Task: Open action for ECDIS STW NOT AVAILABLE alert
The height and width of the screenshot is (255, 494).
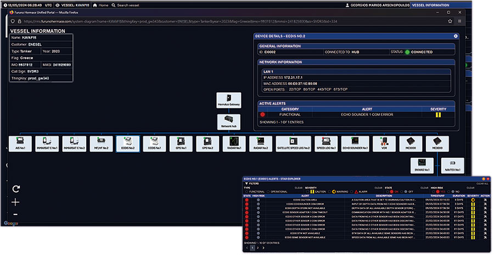Action: click(485, 233)
